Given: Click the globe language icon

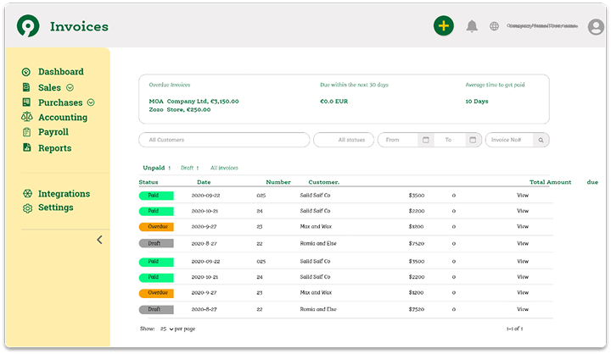Looking at the screenshot, I should pos(495,26).
